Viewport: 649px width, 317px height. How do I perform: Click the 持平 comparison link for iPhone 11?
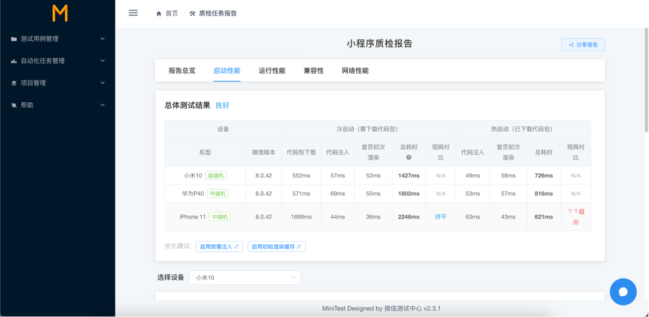pyautogui.click(x=441, y=217)
